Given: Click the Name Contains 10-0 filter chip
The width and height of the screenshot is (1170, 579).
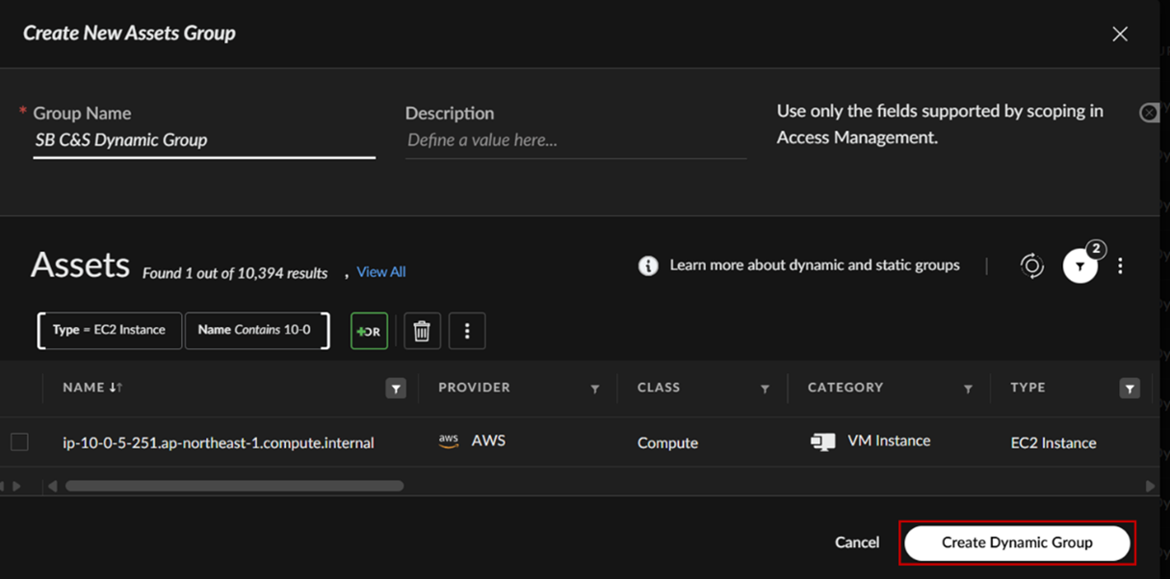Looking at the screenshot, I should 254,330.
